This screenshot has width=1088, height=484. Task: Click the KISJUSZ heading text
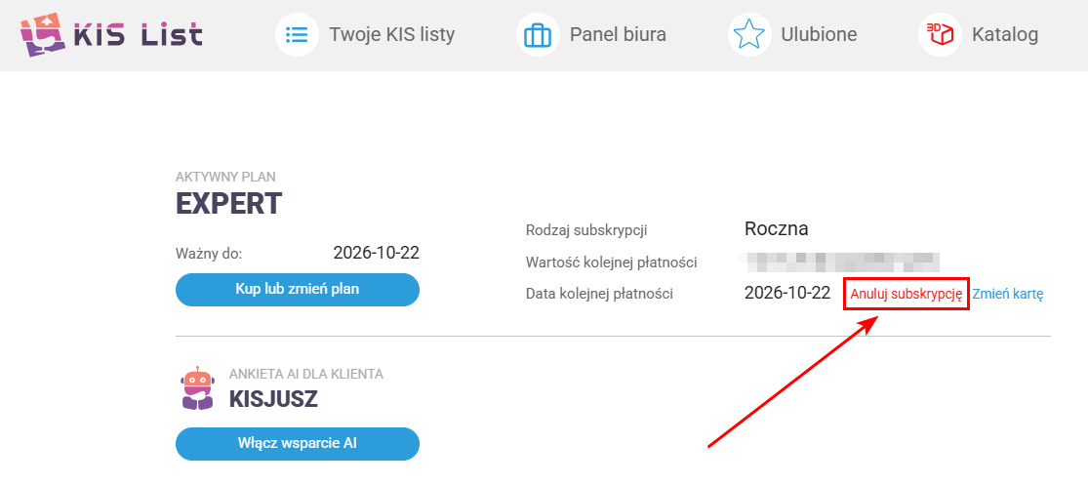click(x=273, y=399)
